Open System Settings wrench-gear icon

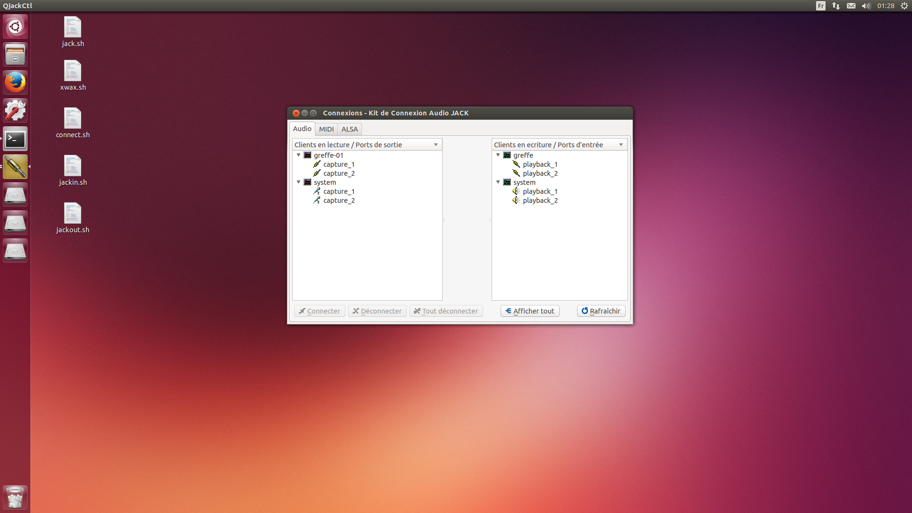(x=15, y=111)
